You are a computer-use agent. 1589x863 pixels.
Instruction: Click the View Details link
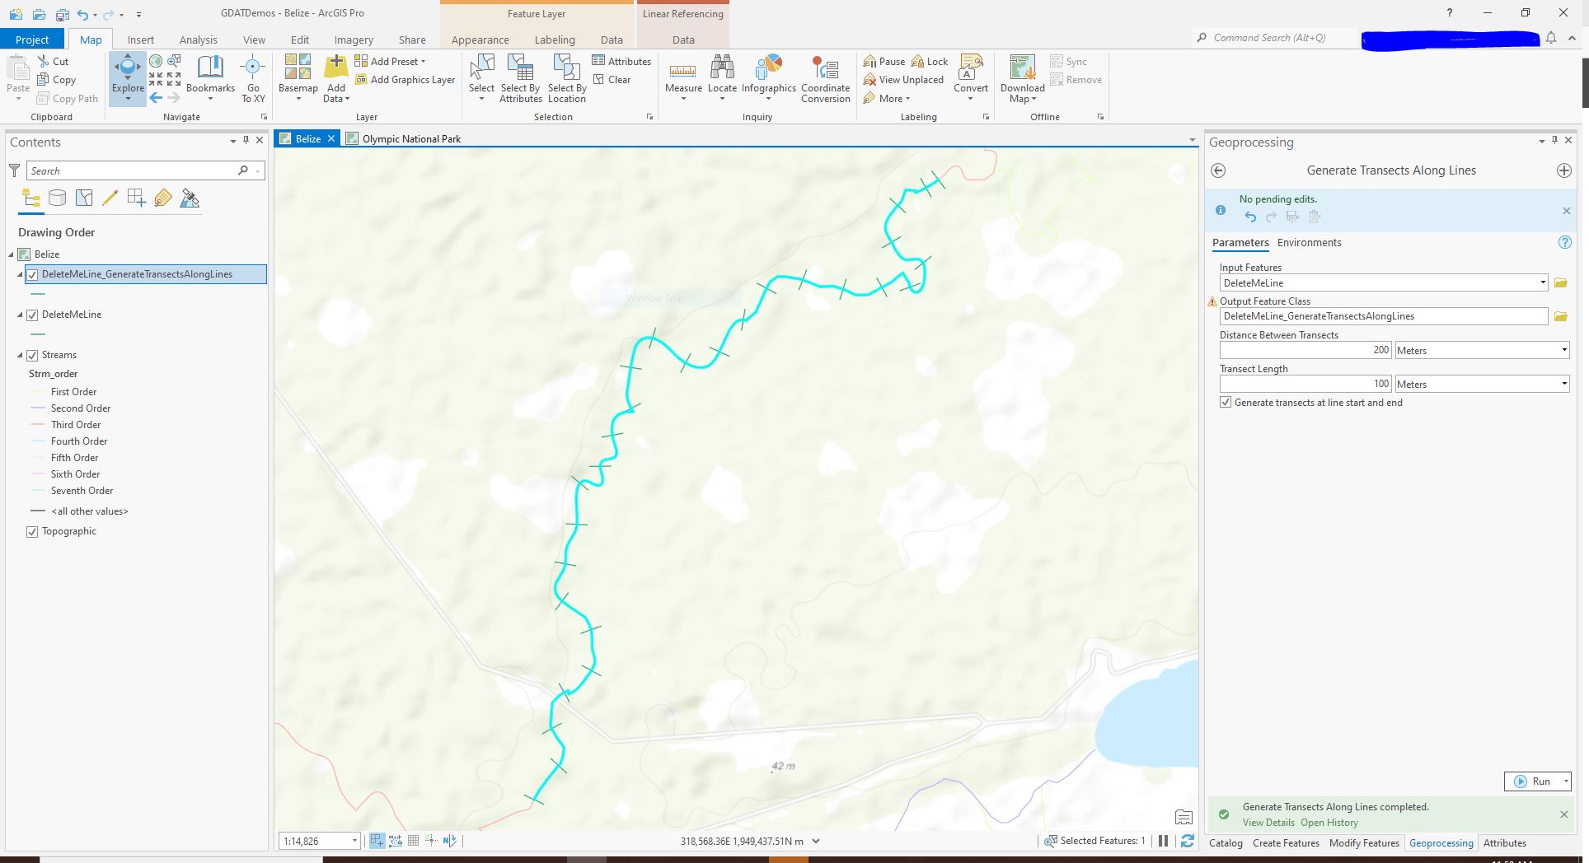pos(1268,822)
